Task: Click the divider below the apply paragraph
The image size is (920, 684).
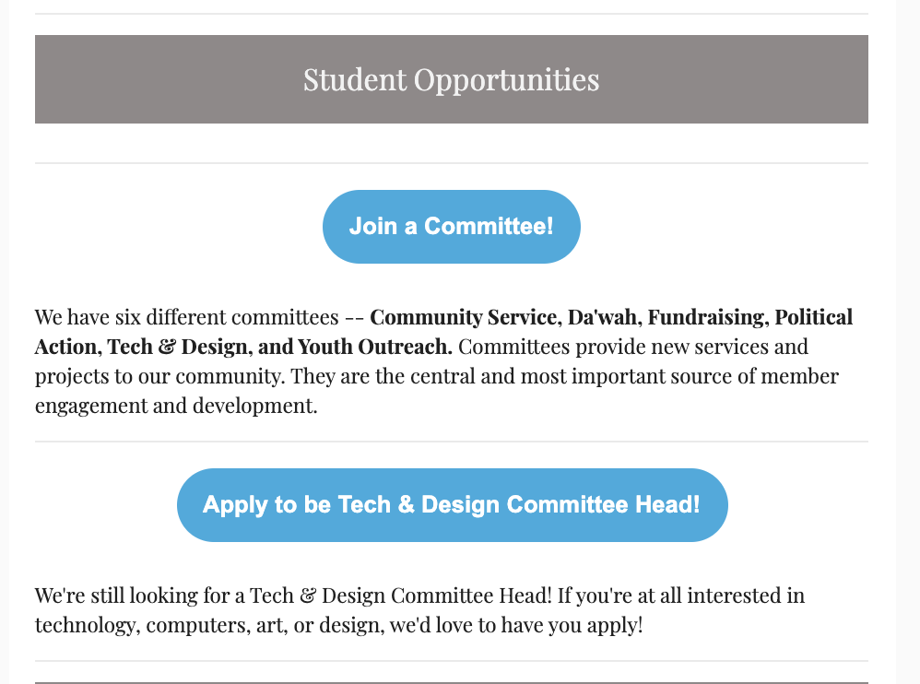Action: tap(451, 661)
